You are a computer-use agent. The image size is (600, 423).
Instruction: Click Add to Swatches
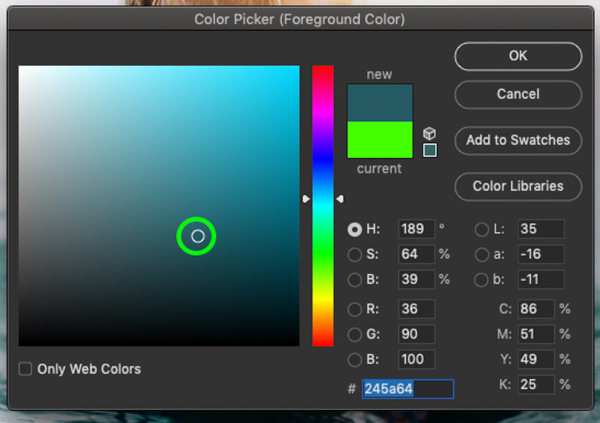click(x=517, y=141)
